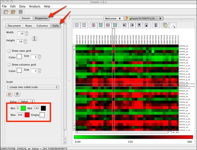Image resolution: width=197 pixels, height=150 pixels.
Task: Show all columns with the green column icon
Action: click(101, 25)
